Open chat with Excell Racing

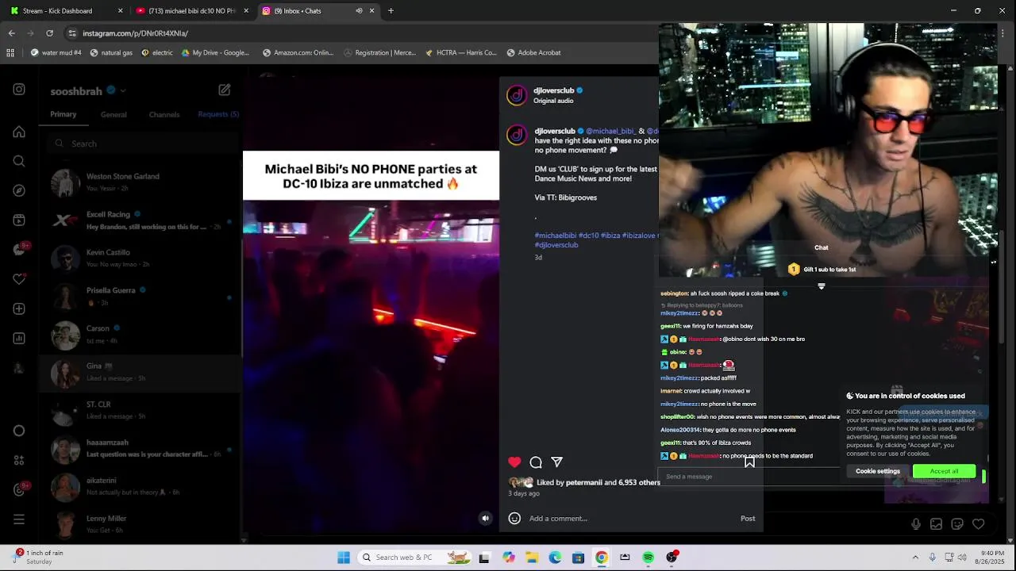tap(140, 220)
